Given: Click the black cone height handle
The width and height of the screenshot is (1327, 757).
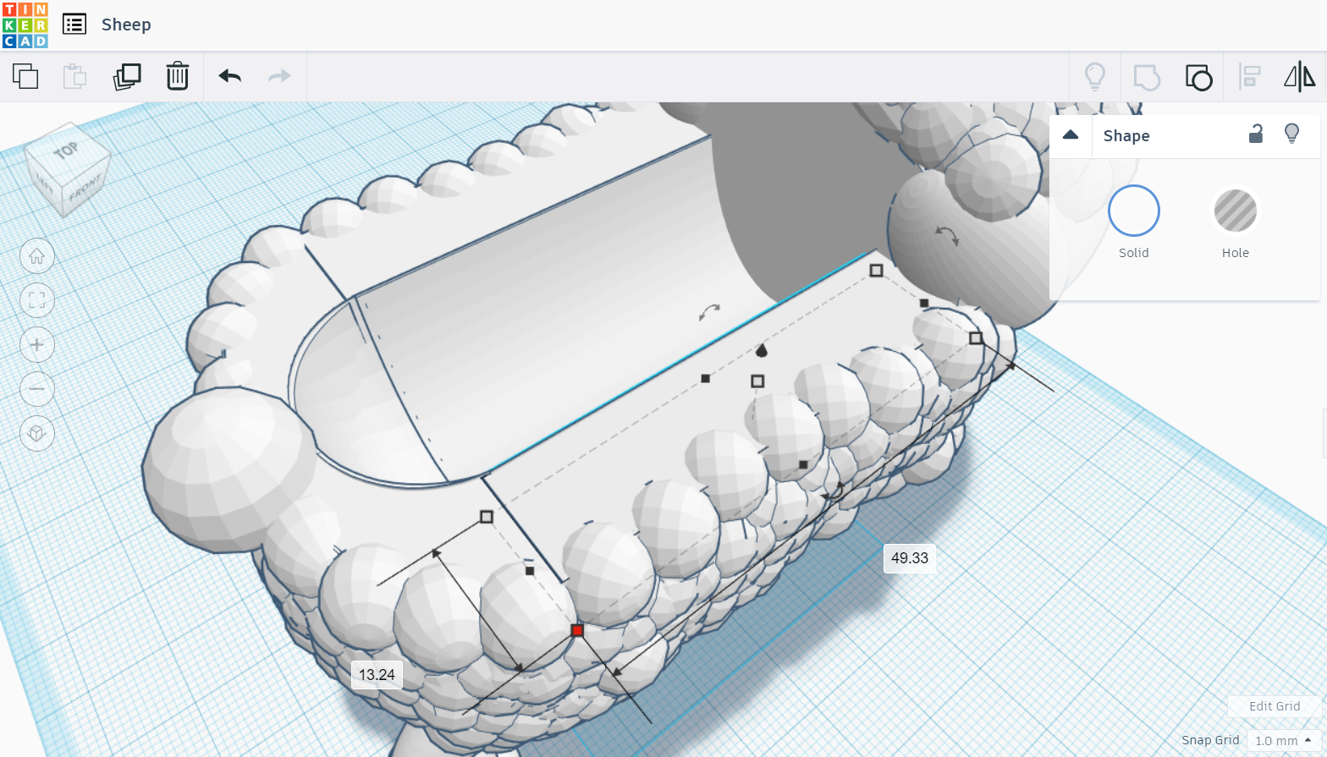Looking at the screenshot, I should tap(761, 350).
